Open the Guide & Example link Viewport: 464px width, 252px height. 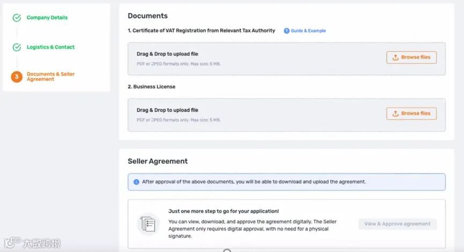tap(308, 30)
